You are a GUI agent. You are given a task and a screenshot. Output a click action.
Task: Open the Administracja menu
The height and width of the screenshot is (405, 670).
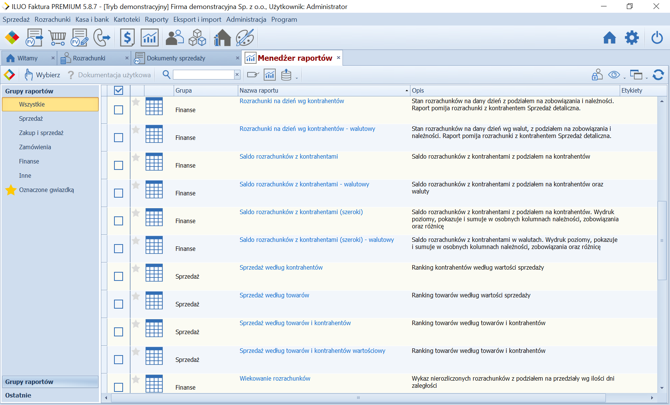(246, 19)
